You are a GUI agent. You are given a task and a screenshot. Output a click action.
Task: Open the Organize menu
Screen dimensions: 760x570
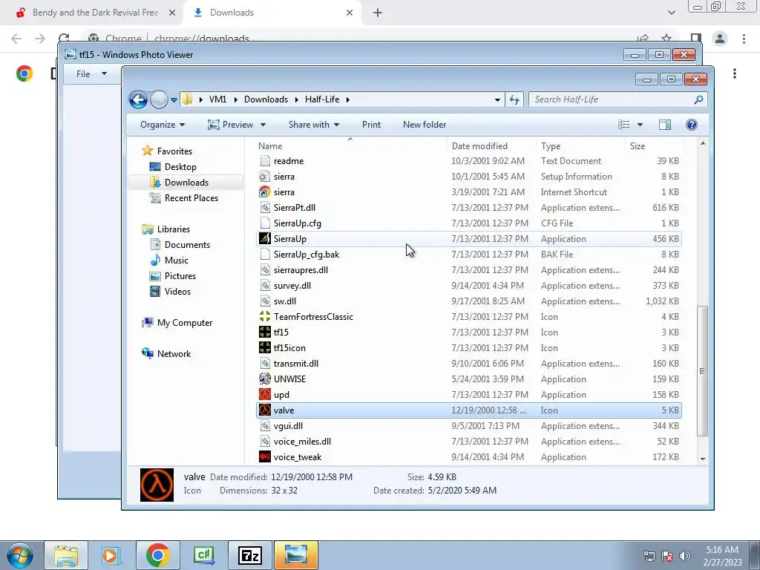163,125
